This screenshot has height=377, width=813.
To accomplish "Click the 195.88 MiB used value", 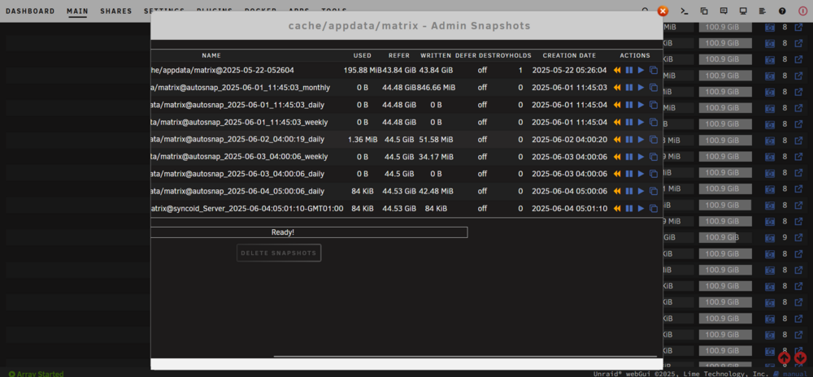I will coord(363,70).
